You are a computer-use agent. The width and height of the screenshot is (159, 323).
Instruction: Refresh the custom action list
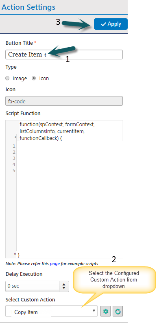coord(118,312)
